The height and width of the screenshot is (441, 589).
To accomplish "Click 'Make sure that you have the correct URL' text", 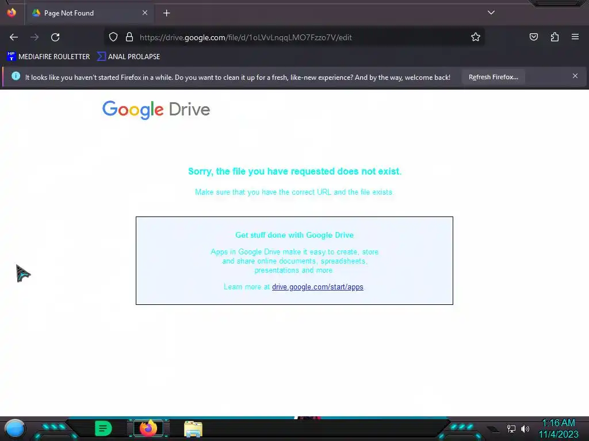I will [x=294, y=192].
